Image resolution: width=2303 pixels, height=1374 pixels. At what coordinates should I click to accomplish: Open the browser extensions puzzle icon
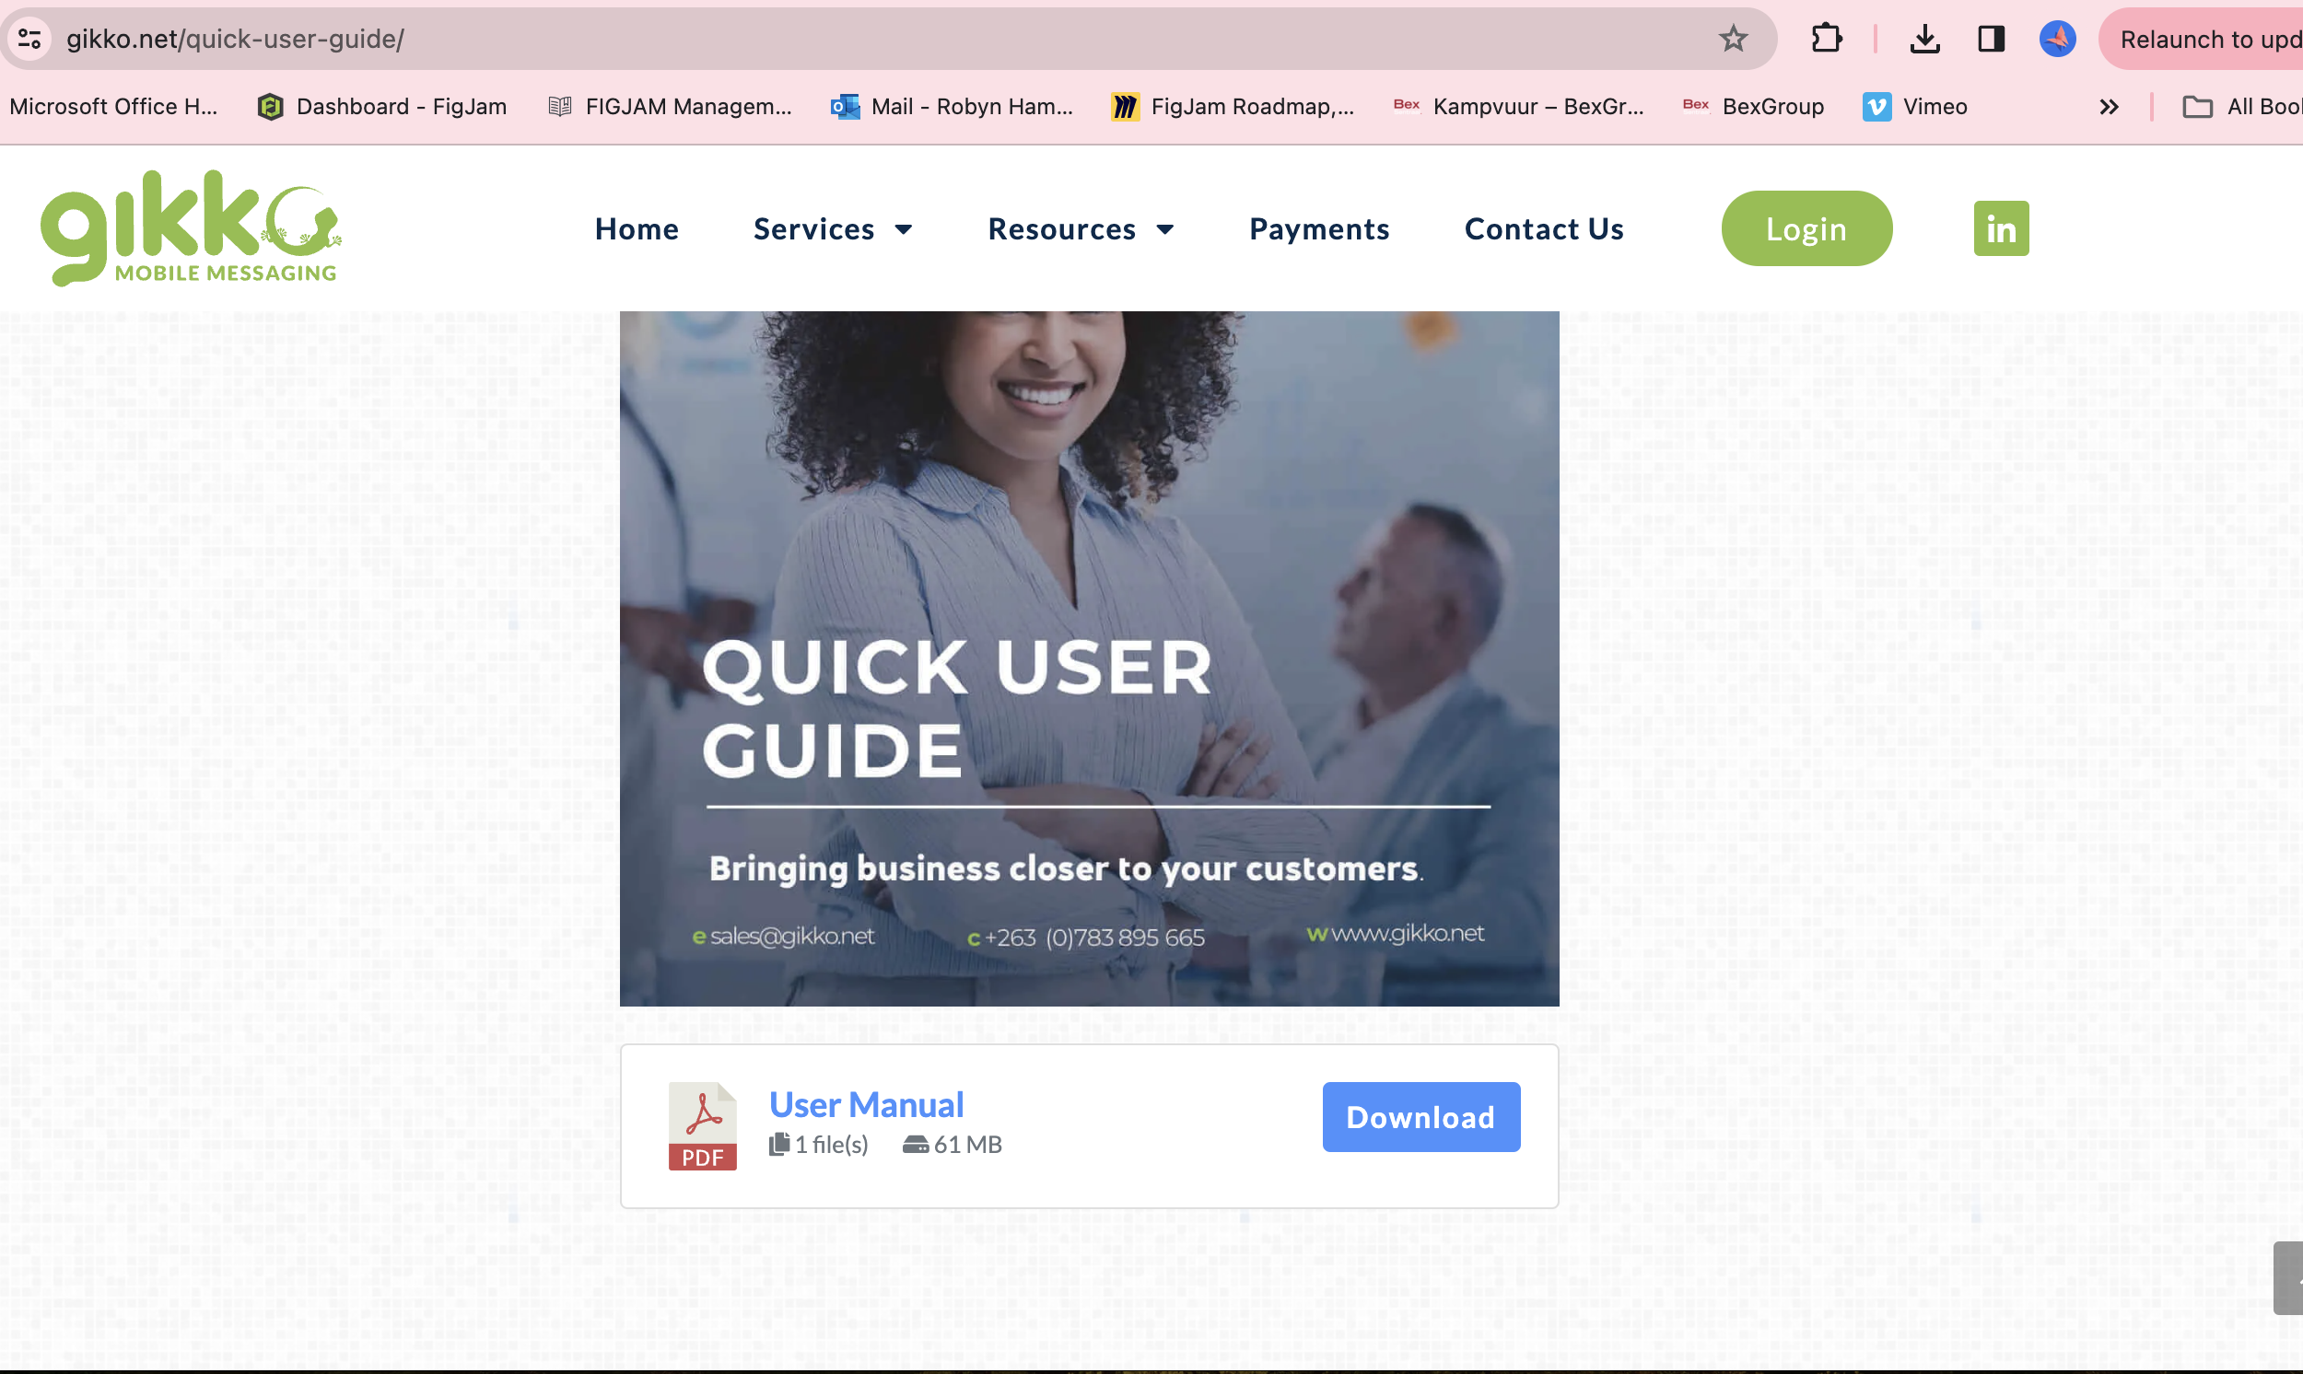coord(1826,39)
